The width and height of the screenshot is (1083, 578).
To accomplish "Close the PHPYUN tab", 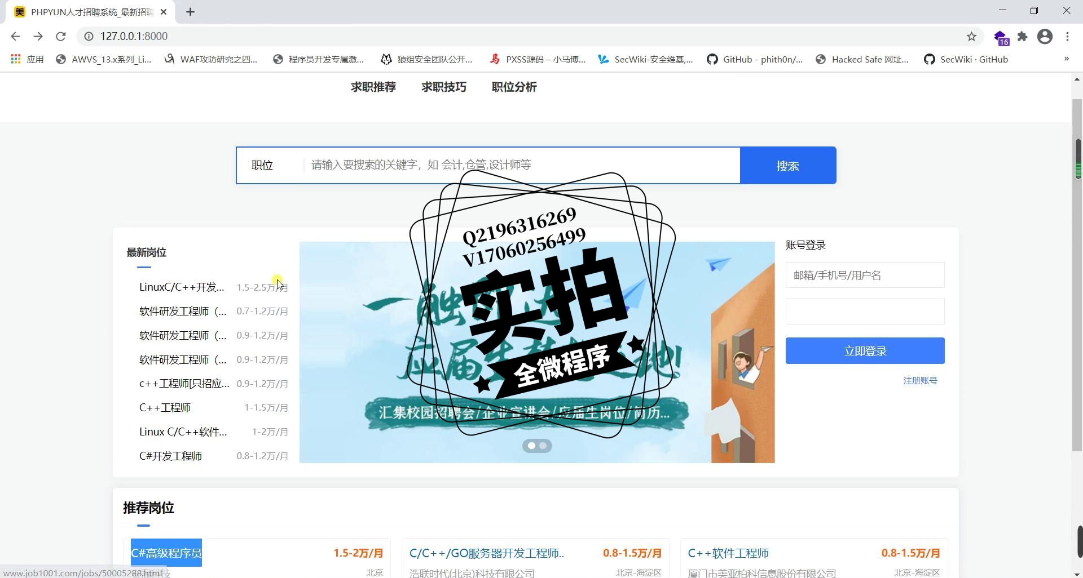I will [x=164, y=12].
